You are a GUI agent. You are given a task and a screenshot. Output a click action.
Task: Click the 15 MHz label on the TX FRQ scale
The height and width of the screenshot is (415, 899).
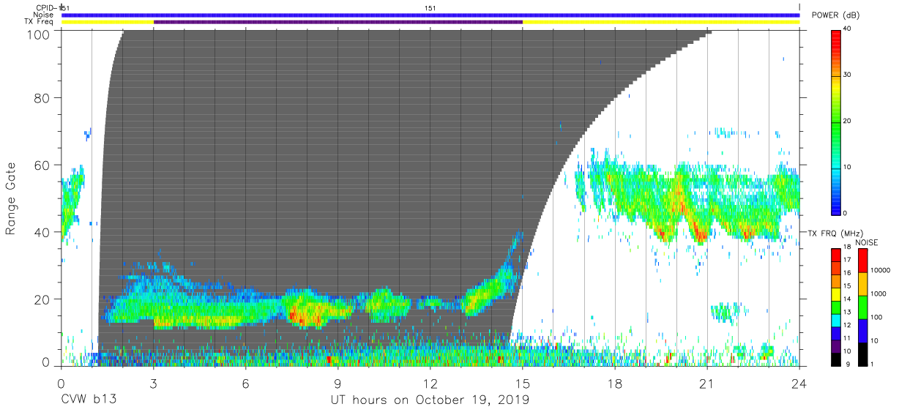[848, 288]
